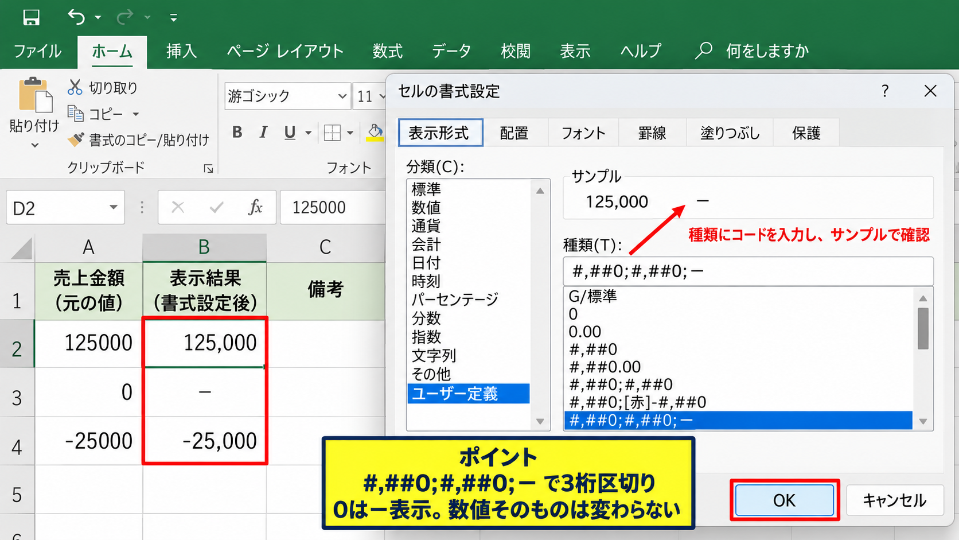
Task: Open the paste options arrow below 貼り付け
Action: tap(35, 145)
